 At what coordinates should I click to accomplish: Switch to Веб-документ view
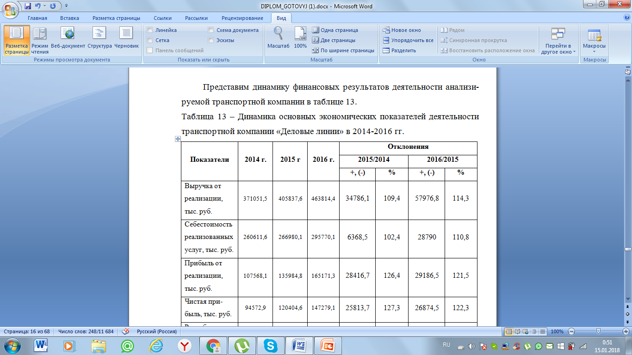coord(68,37)
